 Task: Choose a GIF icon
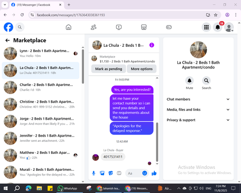(119, 173)
